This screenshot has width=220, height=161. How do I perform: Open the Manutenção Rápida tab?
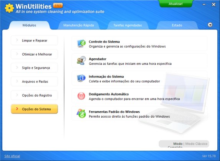point(79,25)
